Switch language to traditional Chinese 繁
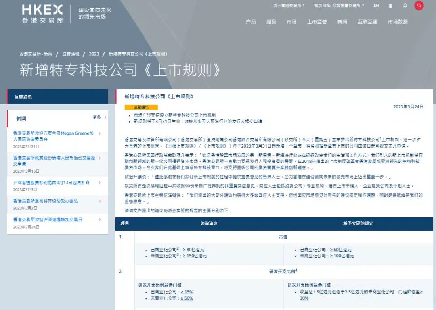Viewport: 436px width, 310px height. click(391, 6)
